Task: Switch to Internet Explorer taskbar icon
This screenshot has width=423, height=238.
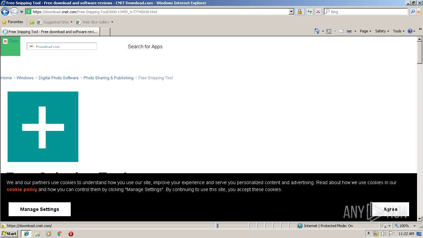Action: pos(26,234)
